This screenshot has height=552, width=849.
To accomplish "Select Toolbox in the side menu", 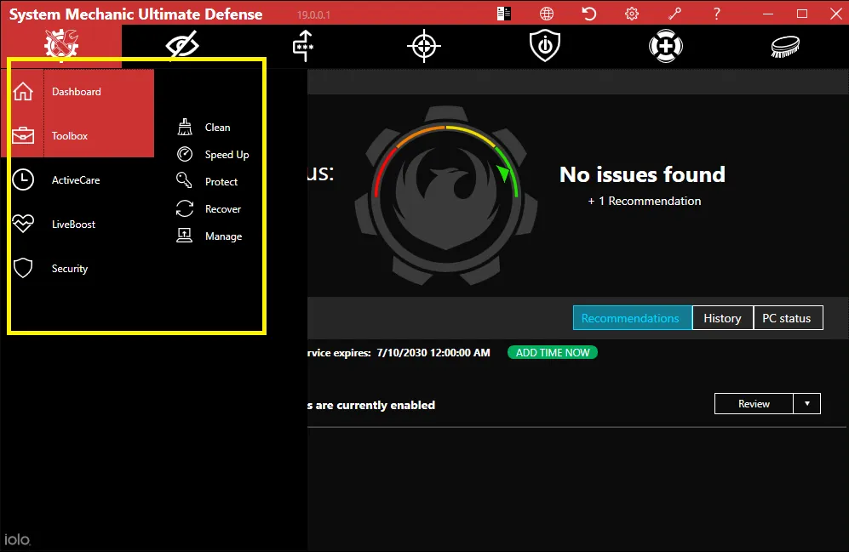I will (x=70, y=136).
